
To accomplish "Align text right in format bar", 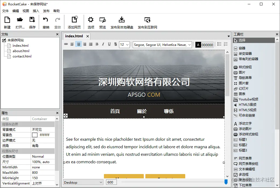I will tap(85, 44).
